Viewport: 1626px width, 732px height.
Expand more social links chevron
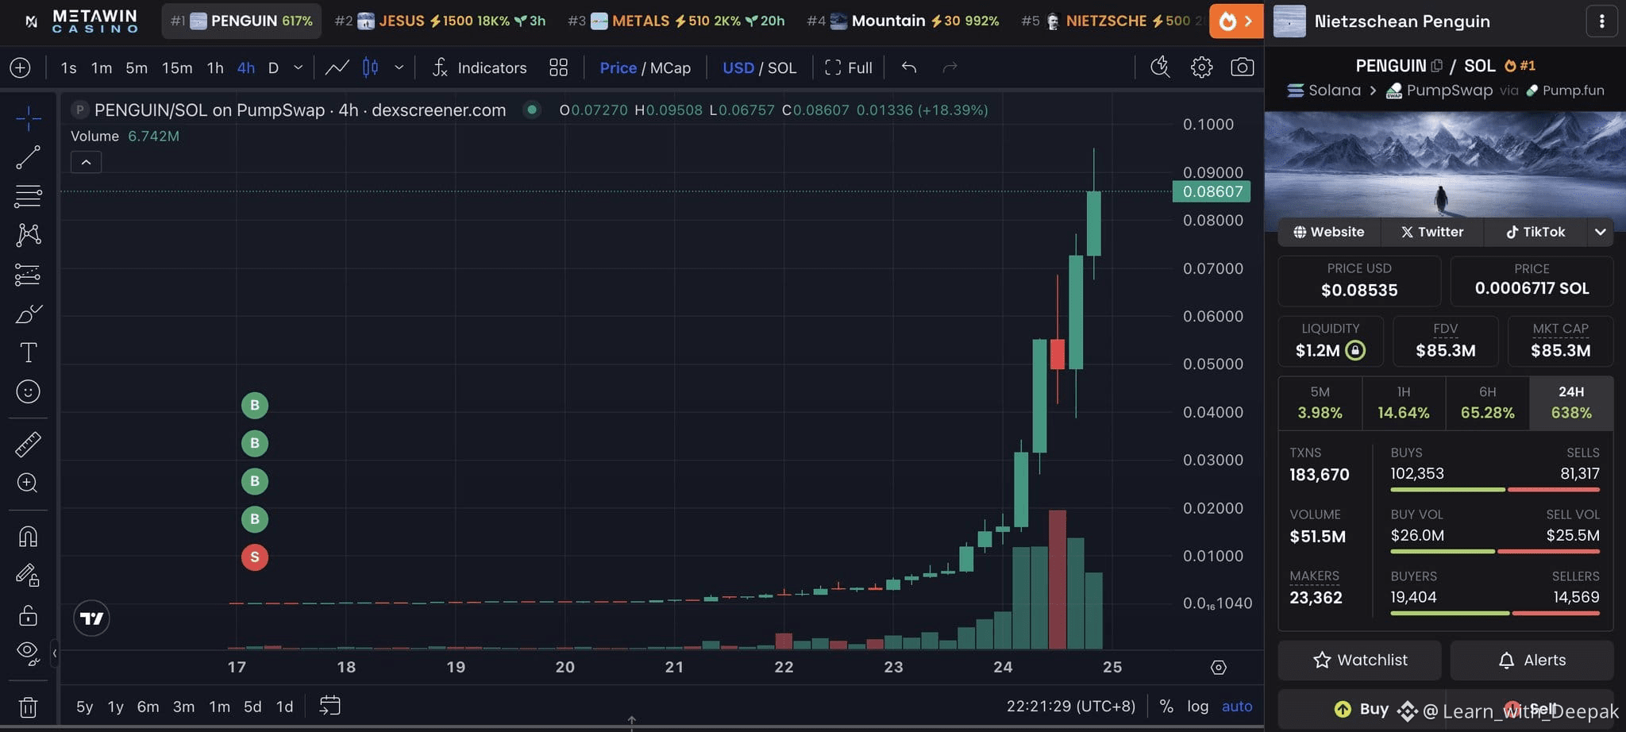point(1601,232)
